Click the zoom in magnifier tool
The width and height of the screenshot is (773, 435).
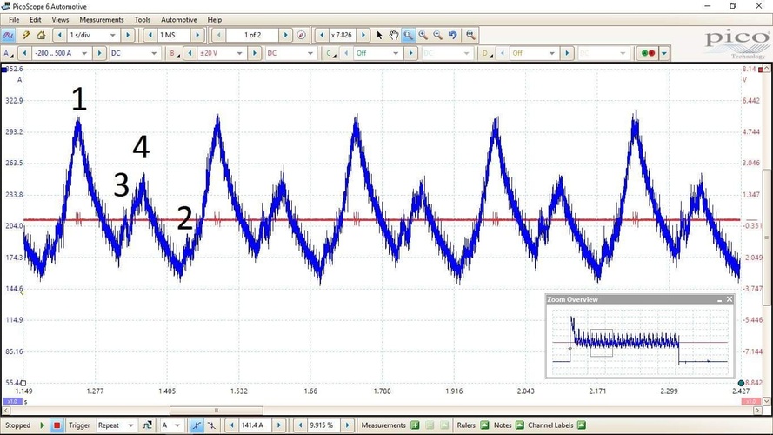click(423, 35)
